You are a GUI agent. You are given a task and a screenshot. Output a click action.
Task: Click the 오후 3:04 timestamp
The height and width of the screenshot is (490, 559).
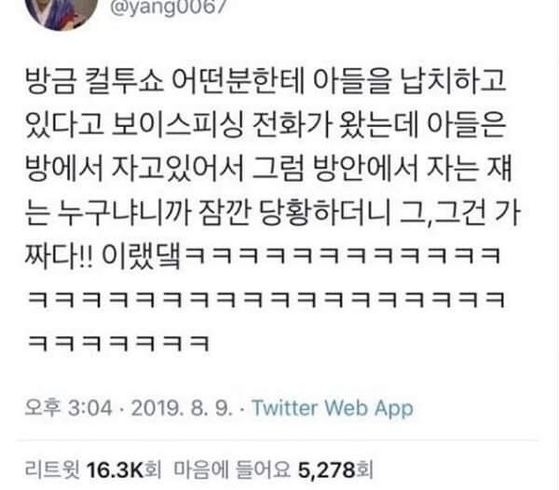(x=68, y=407)
